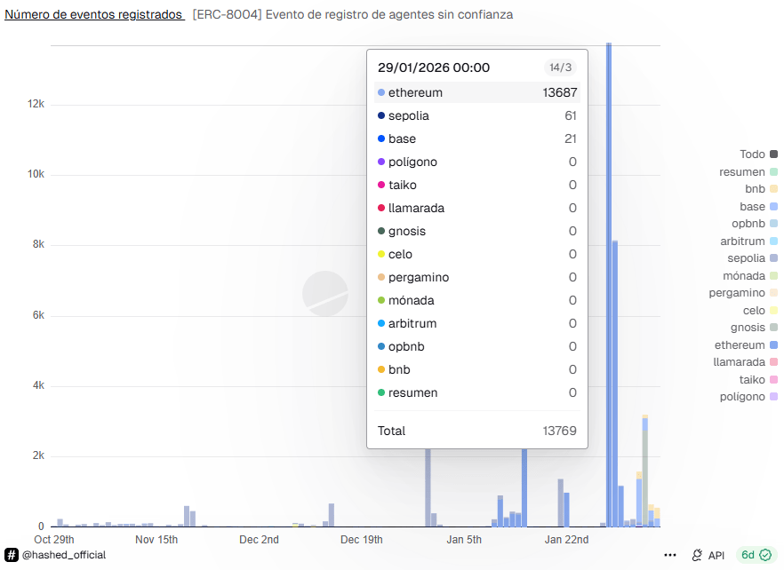The height and width of the screenshot is (570, 784).
Task: Click the gnosis legend color swatch
Action: [x=774, y=328]
